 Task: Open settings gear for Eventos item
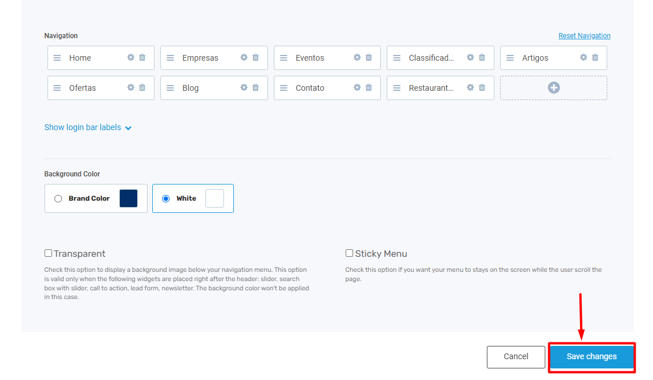(x=357, y=57)
